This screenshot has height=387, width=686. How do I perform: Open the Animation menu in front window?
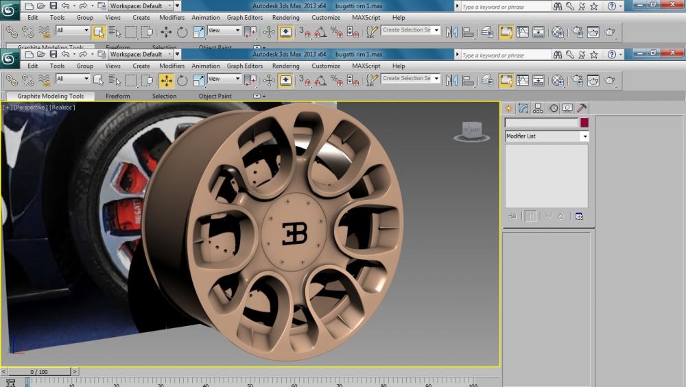tap(205, 66)
